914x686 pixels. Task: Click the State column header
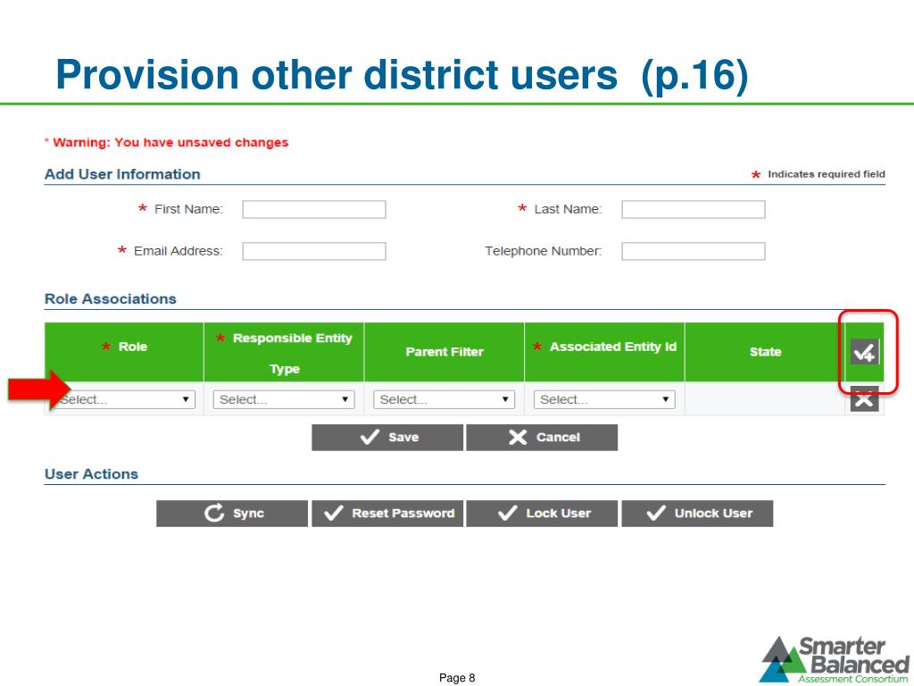765,352
